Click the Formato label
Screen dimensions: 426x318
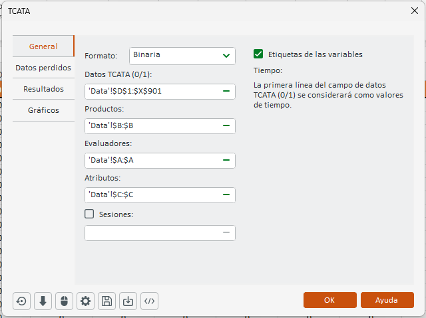101,56
